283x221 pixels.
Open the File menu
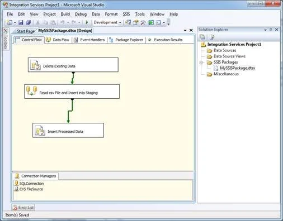(x=10, y=14)
